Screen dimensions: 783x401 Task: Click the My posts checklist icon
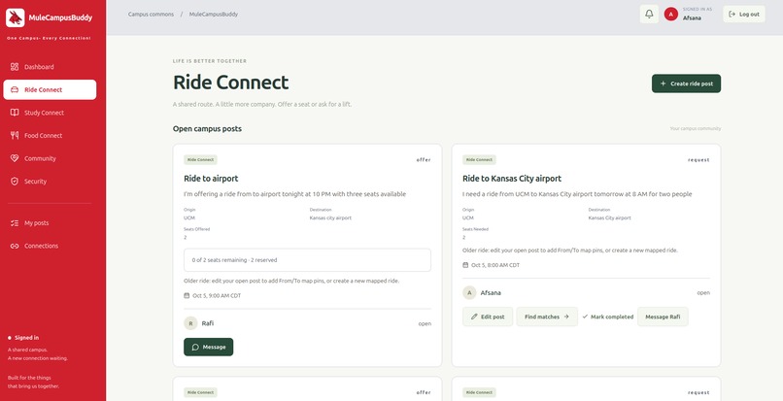pos(15,223)
